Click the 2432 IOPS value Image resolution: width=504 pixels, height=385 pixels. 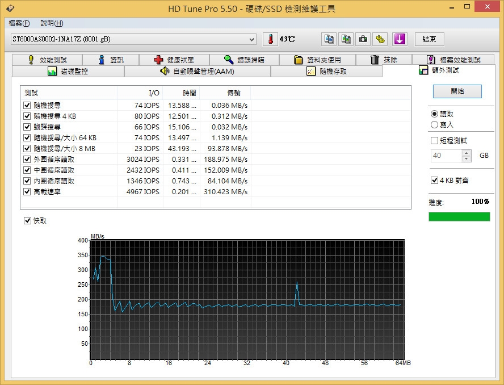coord(143,170)
